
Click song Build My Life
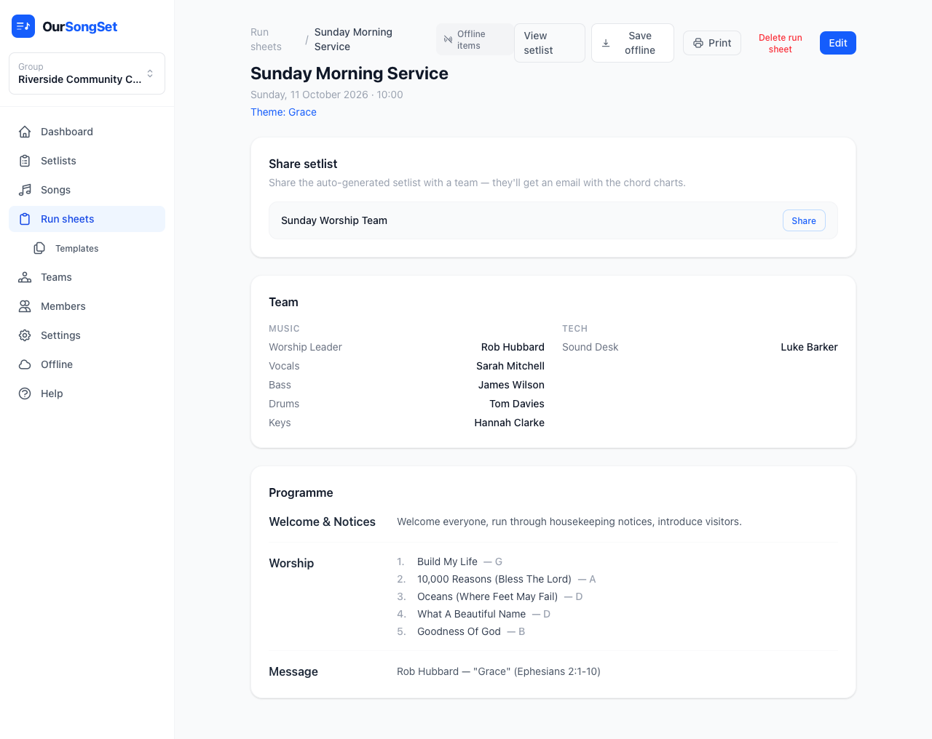click(x=447, y=562)
